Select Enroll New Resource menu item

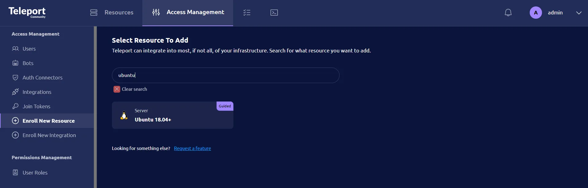click(x=47, y=121)
